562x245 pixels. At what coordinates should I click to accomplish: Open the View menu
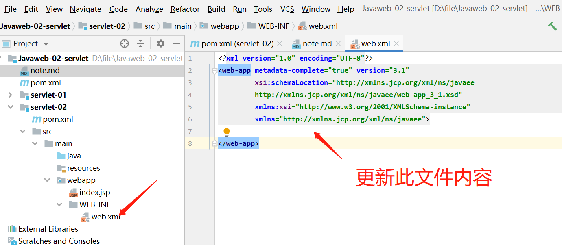tap(54, 9)
